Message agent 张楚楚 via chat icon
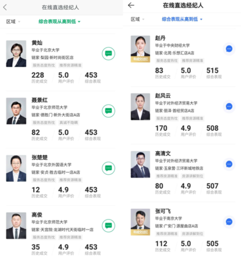The width and height of the screenshot is (241, 259). pyautogui.click(x=108, y=168)
